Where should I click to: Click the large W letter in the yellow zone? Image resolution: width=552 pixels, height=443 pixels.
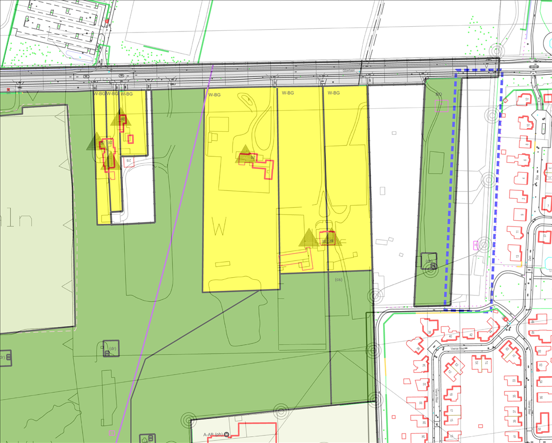(219, 226)
